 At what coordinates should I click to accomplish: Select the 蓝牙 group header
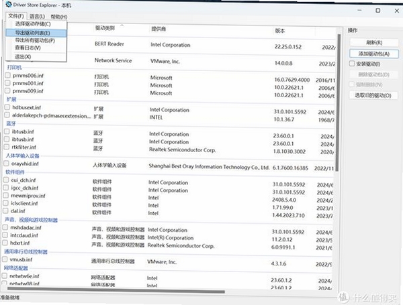[11, 123]
